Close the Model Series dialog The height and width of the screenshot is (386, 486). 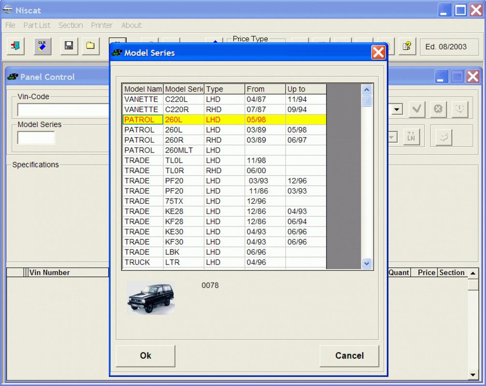pyautogui.click(x=378, y=52)
